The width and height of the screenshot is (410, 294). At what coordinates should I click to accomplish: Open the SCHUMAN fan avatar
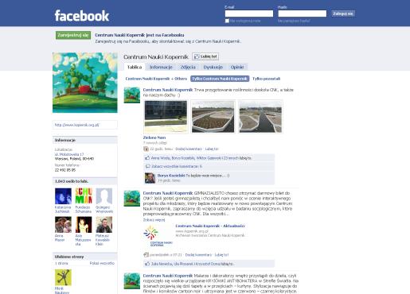(x=84, y=196)
